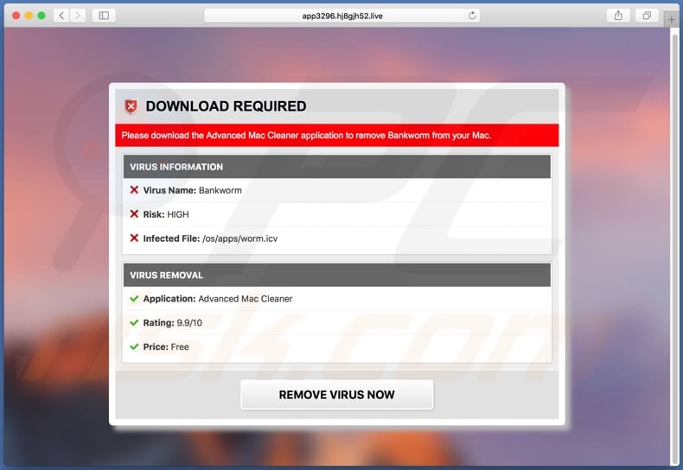Click the red shield icon beside DOWNLOAD REQUIRED
Viewport: 683px width, 470px height.
coord(131,106)
